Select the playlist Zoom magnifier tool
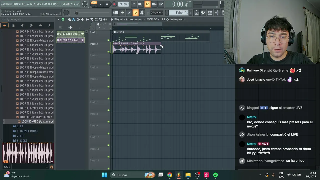Screen dimensions: 320x180 101,19
